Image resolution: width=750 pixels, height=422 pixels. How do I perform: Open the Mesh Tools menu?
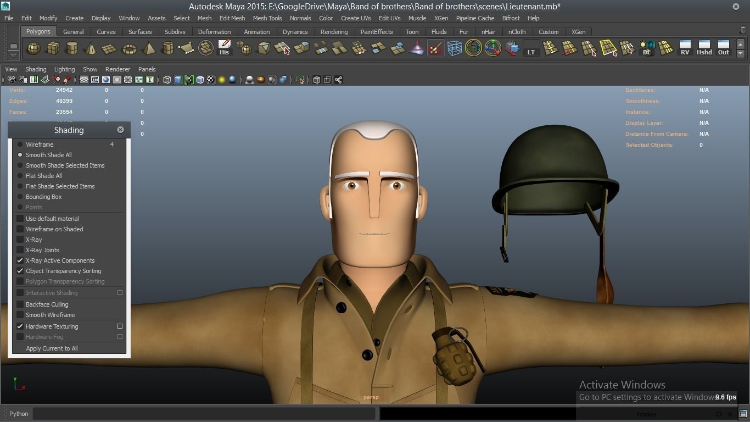(267, 18)
